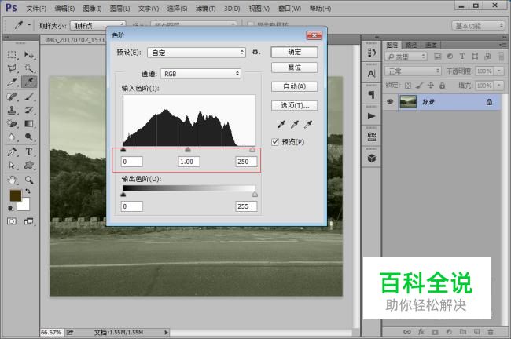This screenshot has width=511, height=339.
Task: Select the Custom Shape tool
Action: tap(29, 166)
